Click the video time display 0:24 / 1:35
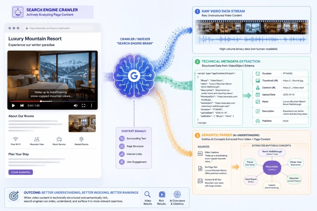Image resolution: width=317 pixels, height=211 pixels. pyautogui.click(x=33, y=106)
